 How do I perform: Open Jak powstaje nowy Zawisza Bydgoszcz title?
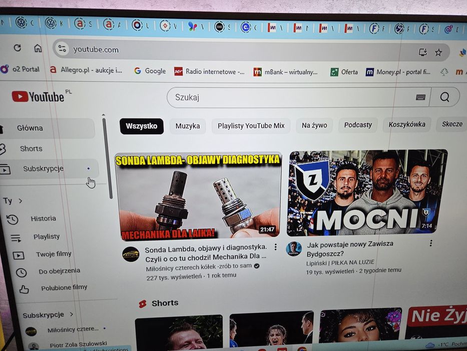[x=350, y=249]
